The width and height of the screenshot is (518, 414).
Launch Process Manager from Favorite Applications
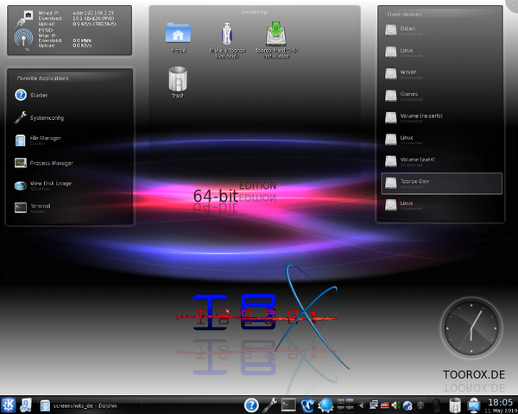pyautogui.click(x=51, y=162)
